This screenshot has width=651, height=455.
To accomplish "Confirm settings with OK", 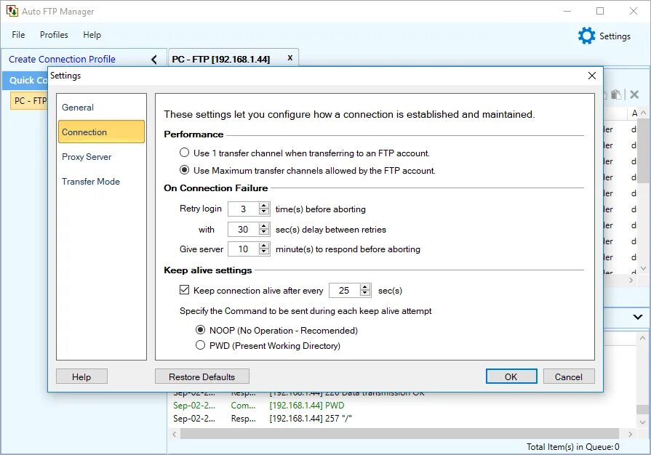I will 511,377.
